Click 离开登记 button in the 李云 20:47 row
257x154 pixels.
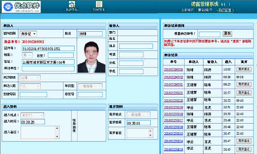[244, 141]
